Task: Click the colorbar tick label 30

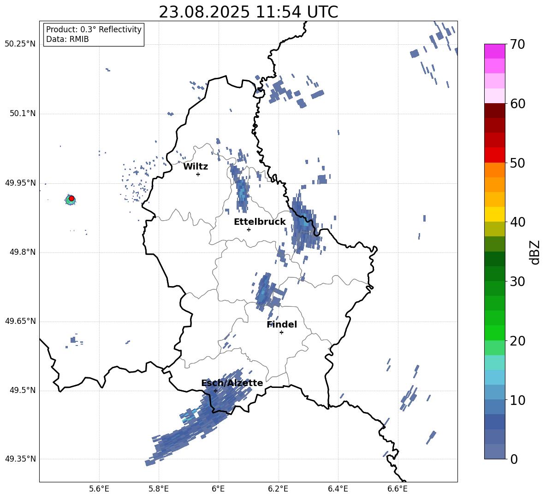Action: [x=517, y=281]
